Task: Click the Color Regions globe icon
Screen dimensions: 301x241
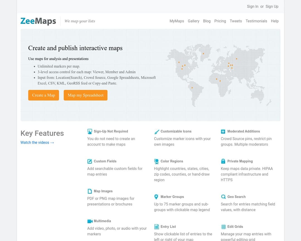Action: (157, 161)
